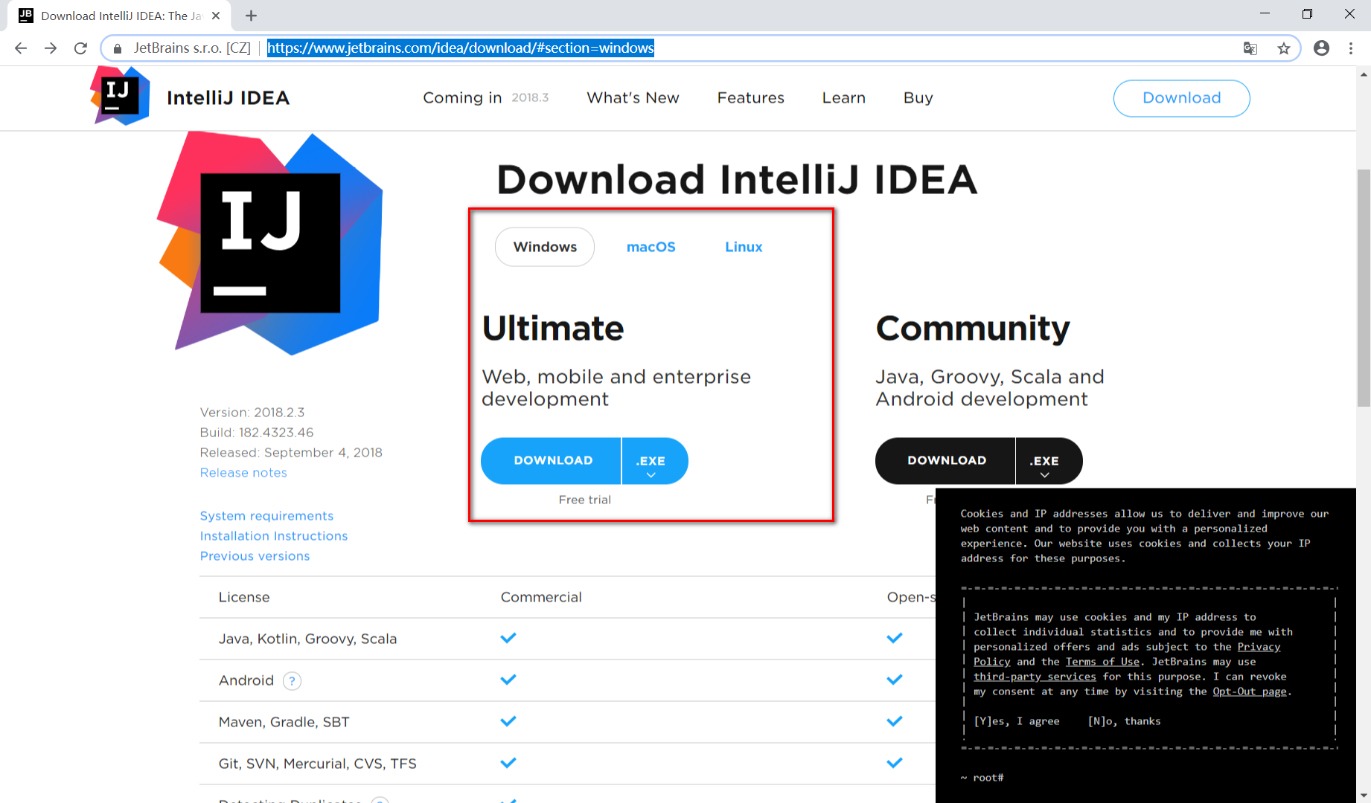Click the Git, SVN, Mercurial, CVS, TFS row
Viewport: 1371px width, 803px height.
tap(567, 764)
